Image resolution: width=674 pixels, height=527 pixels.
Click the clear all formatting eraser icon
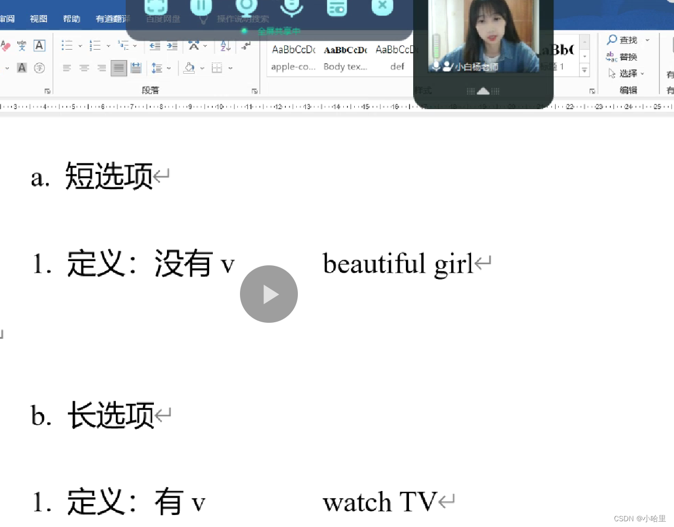5,46
